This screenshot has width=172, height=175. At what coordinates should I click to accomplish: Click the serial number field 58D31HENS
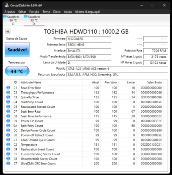pyautogui.click(x=89, y=45)
